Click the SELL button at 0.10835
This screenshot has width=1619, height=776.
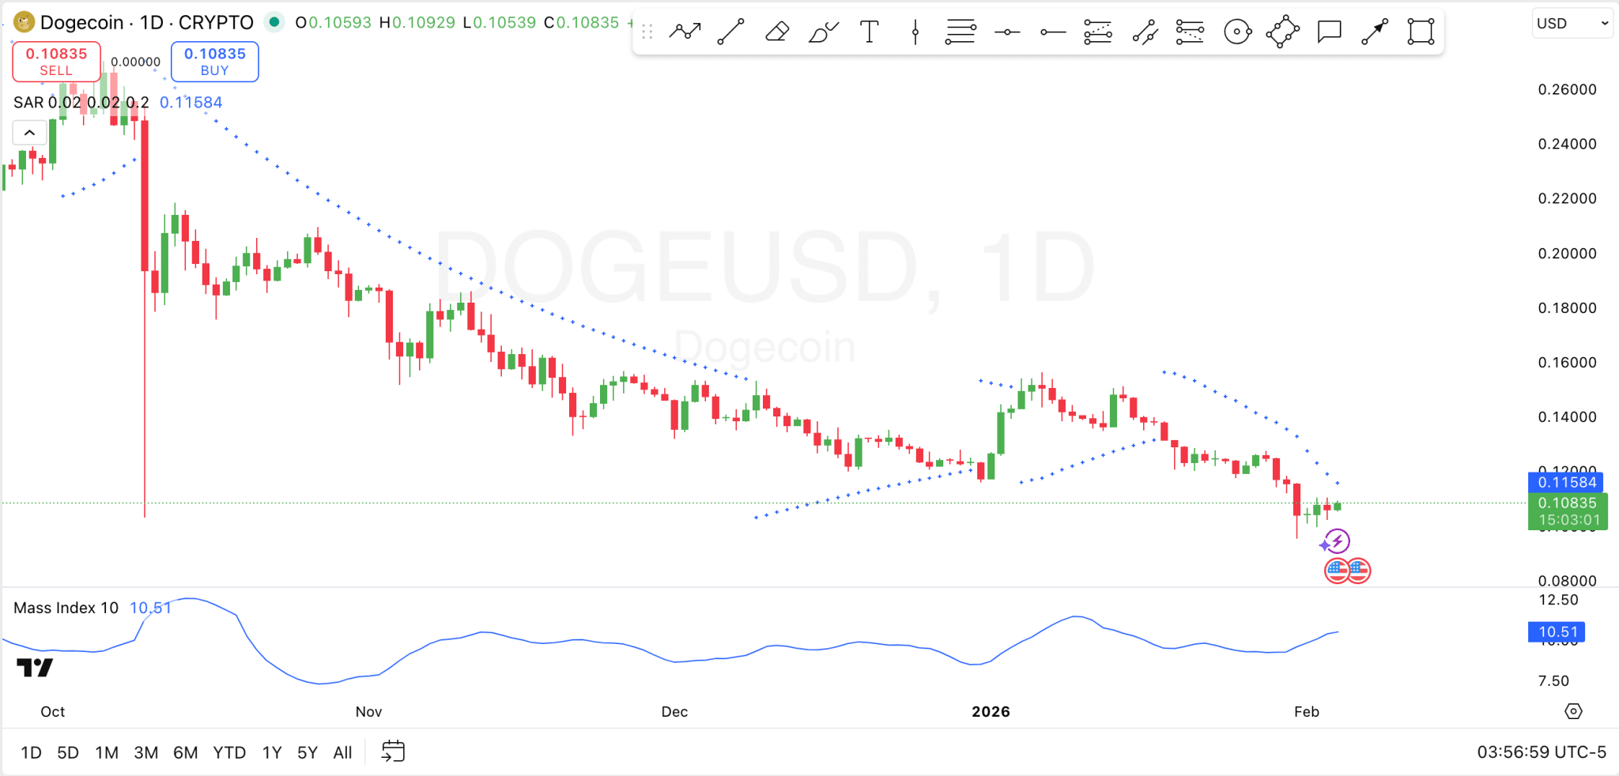(55, 62)
